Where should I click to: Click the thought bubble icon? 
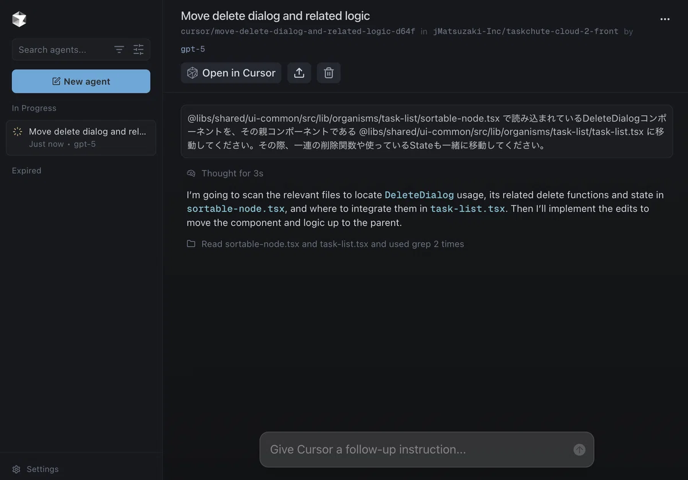pyautogui.click(x=191, y=173)
